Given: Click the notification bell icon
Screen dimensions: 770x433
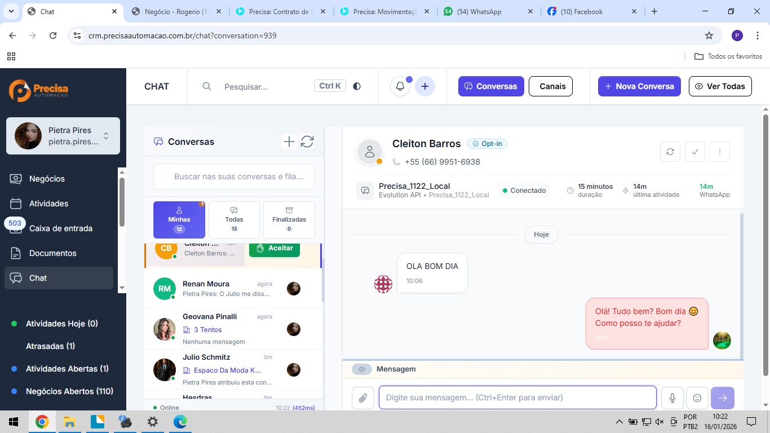Looking at the screenshot, I should point(400,86).
